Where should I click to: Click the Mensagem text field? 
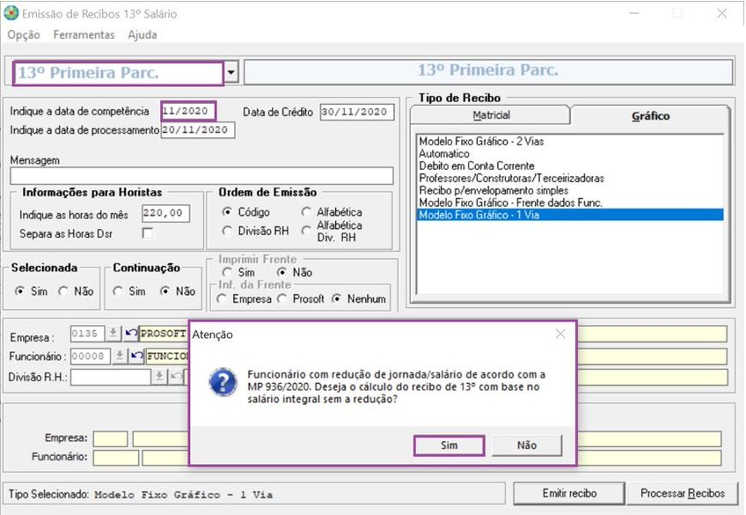pos(201,176)
